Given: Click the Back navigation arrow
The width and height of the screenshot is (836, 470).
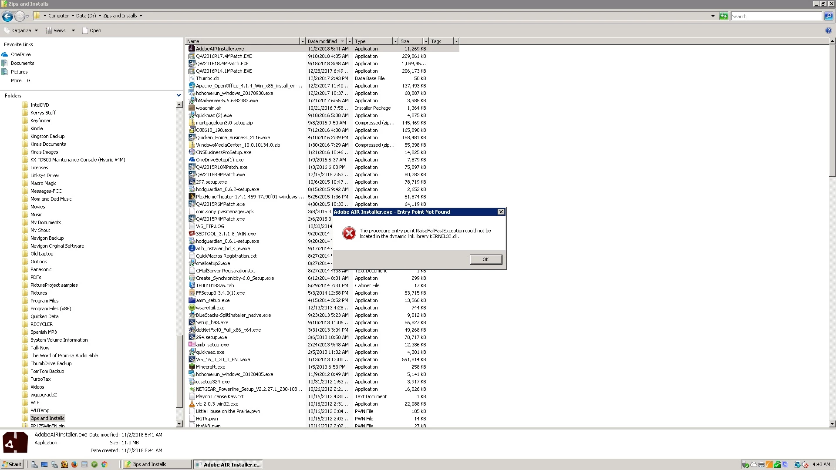Looking at the screenshot, I should click(7, 17).
